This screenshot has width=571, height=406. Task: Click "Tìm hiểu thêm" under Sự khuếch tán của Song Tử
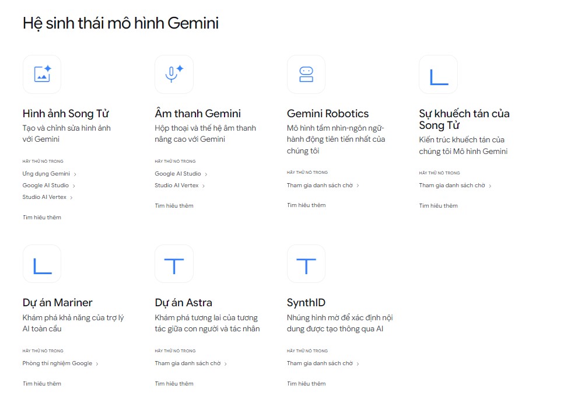click(438, 205)
